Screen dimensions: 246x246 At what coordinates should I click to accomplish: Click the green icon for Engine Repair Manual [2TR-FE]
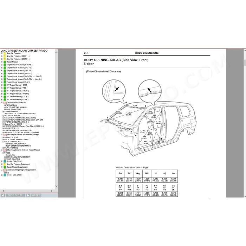5,71
